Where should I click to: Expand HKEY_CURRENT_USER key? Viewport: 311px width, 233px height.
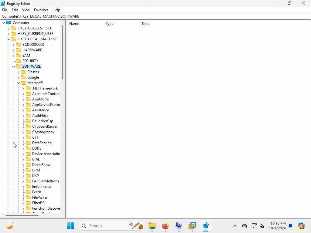[9, 34]
